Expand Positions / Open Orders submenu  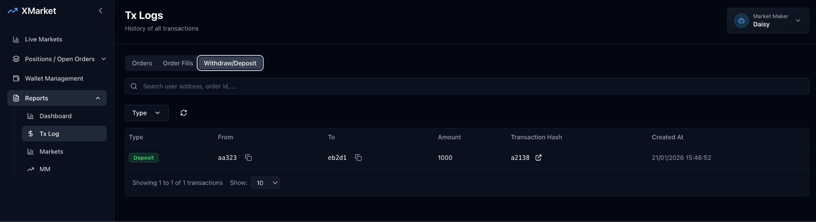click(104, 59)
